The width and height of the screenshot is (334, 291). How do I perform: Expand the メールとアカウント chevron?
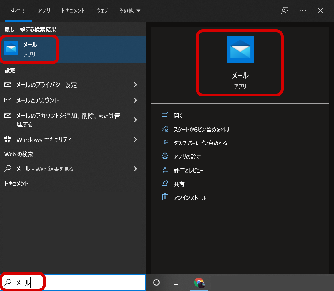point(135,100)
